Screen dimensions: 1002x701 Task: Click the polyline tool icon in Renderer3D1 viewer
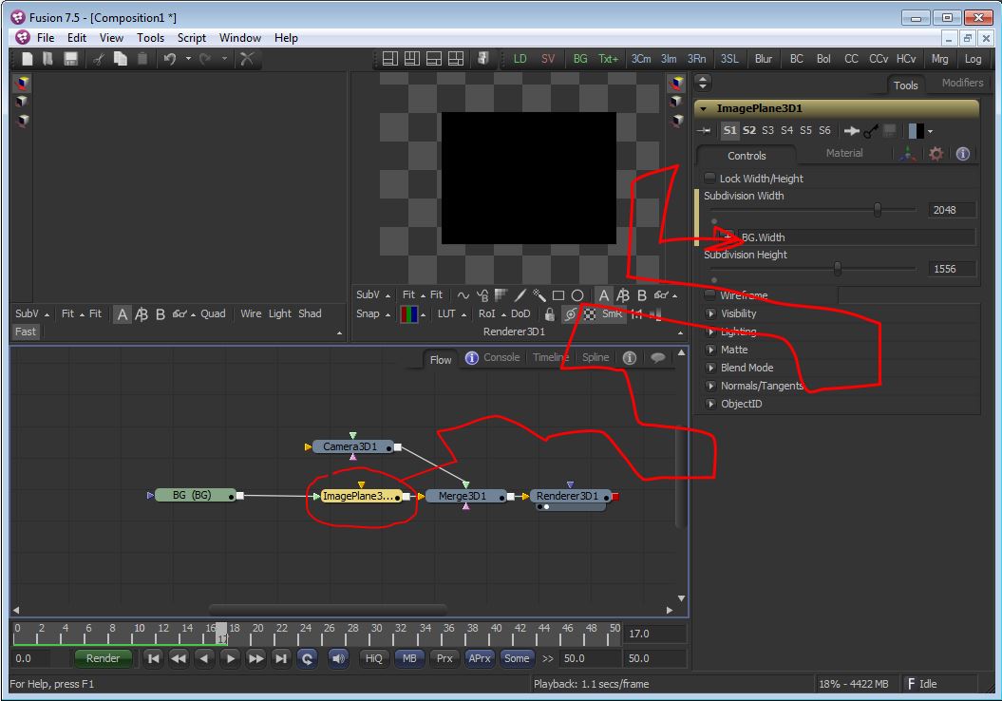(463, 295)
